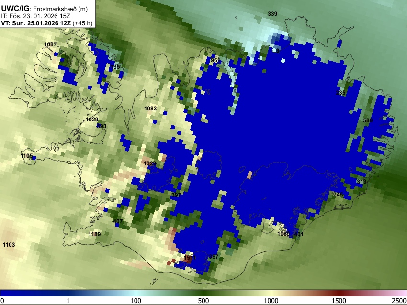Click the map value 235
This screenshot has width=407, height=305.
point(340,93)
